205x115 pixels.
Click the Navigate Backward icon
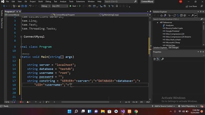click(x=4, y=6)
